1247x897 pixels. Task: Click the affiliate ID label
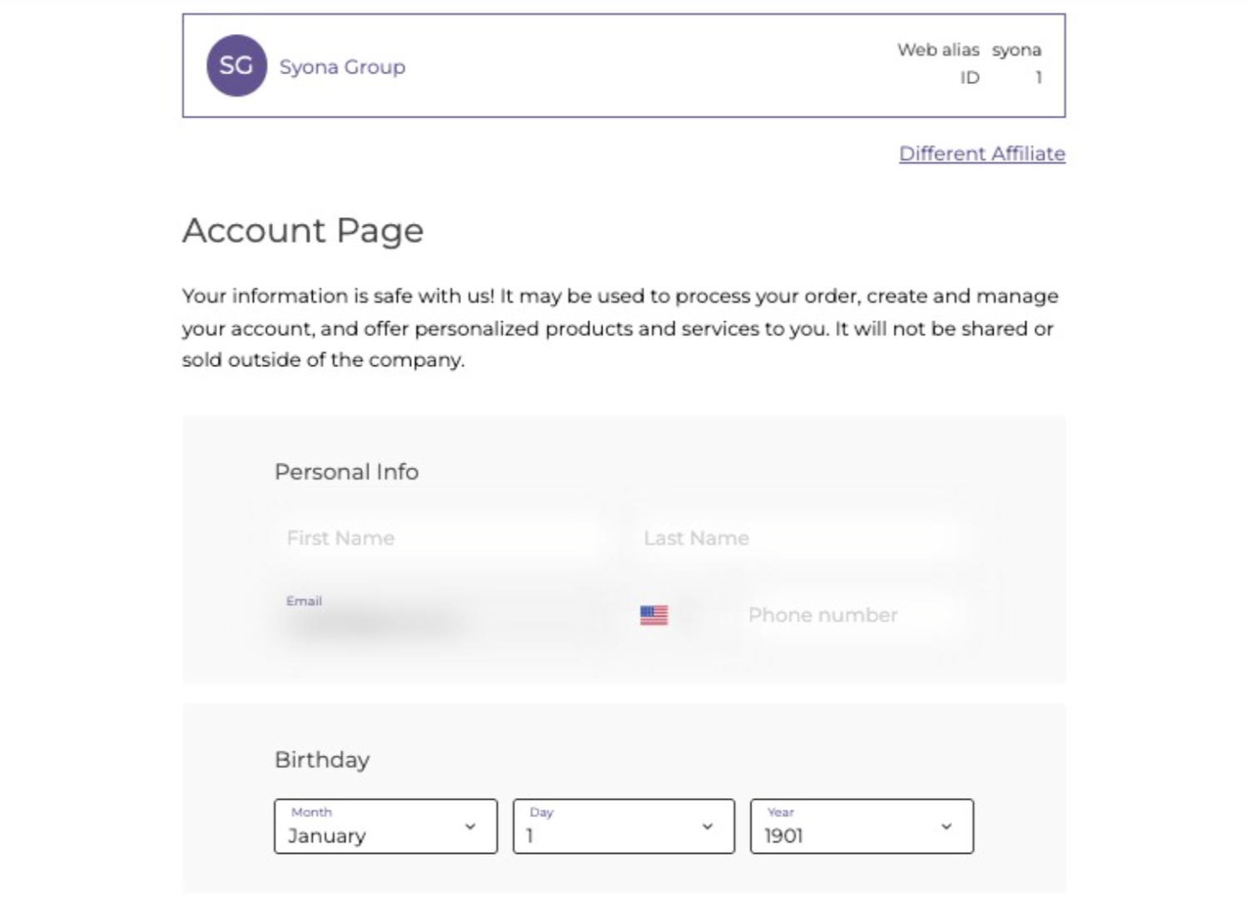(970, 77)
